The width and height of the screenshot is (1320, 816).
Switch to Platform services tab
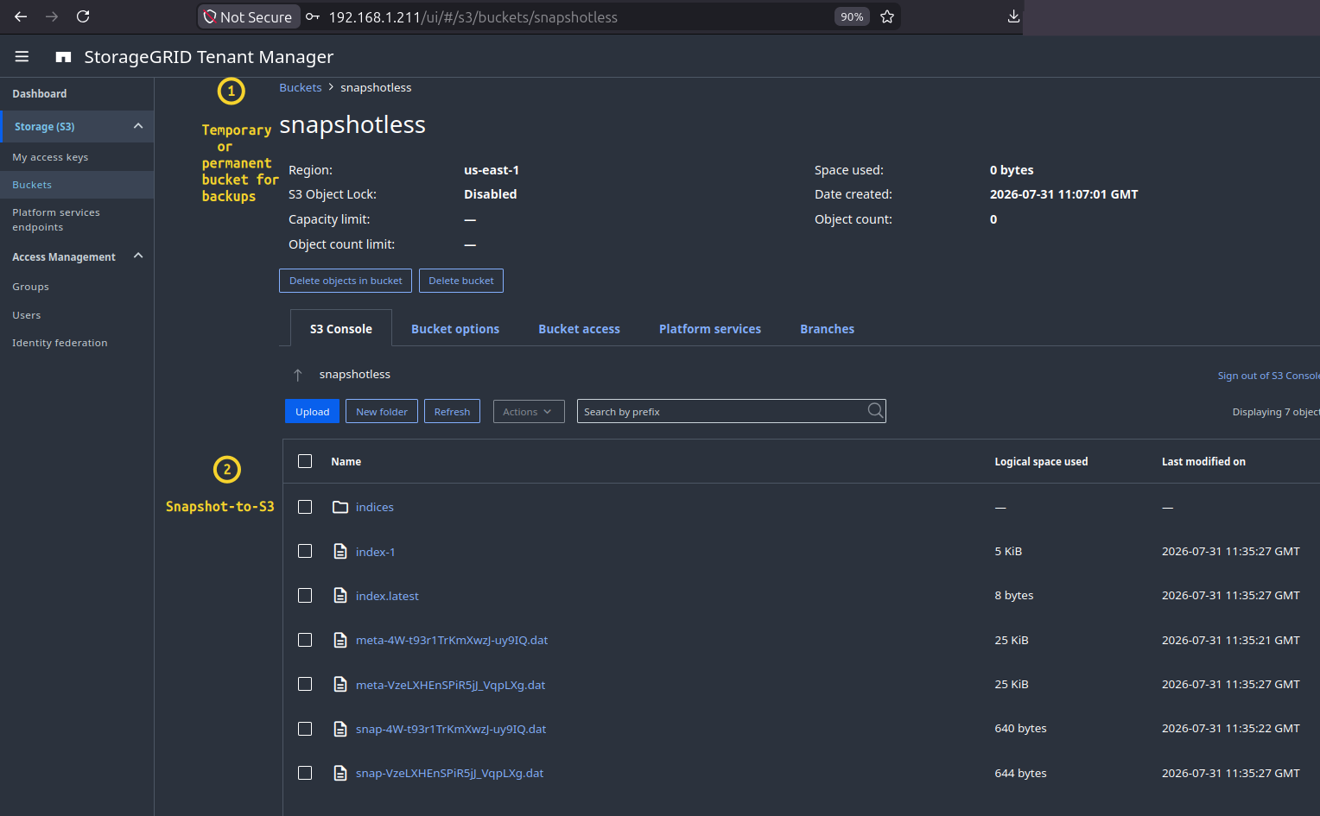pos(710,329)
